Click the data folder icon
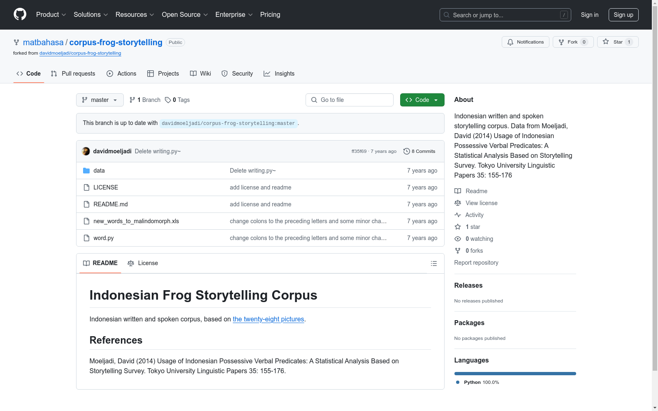658x411 pixels. pos(86,171)
